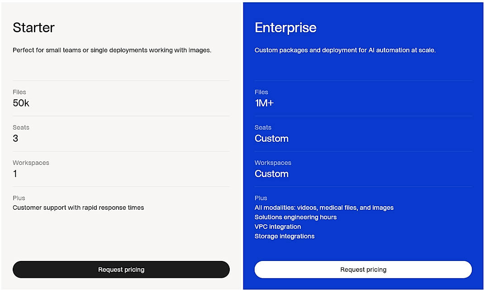
Task: Click Request pricing on the Starter plan
Action: pyautogui.click(x=121, y=269)
